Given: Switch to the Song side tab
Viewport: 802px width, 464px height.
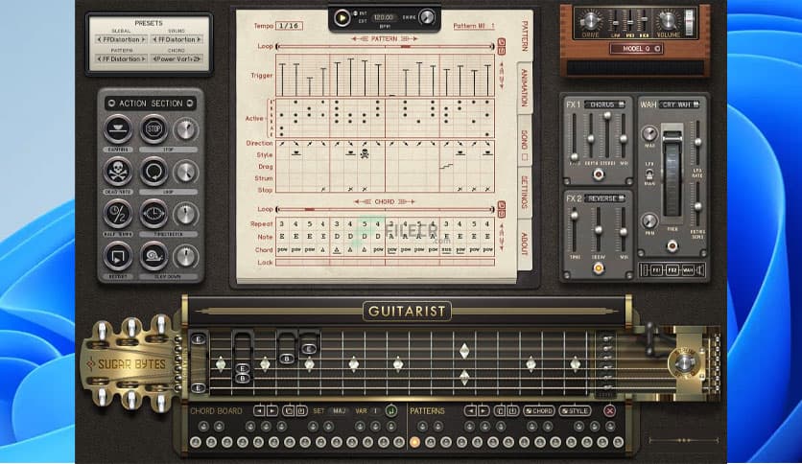Looking at the screenshot, I should [524, 141].
